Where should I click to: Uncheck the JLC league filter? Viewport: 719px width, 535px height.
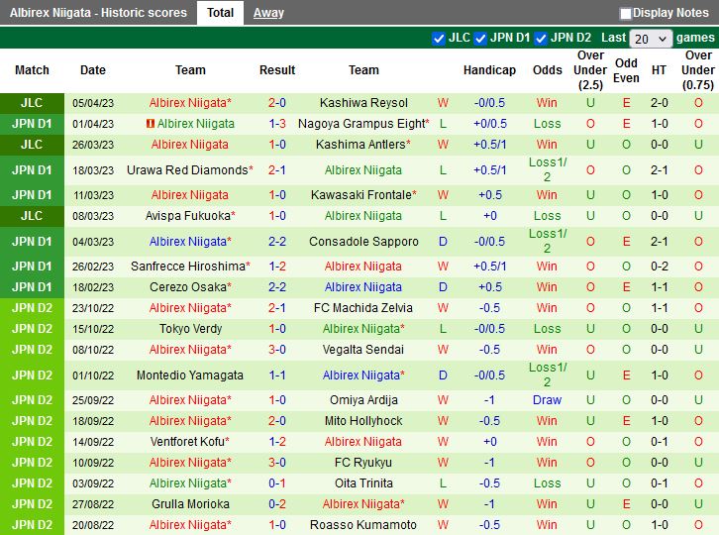tap(439, 38)
